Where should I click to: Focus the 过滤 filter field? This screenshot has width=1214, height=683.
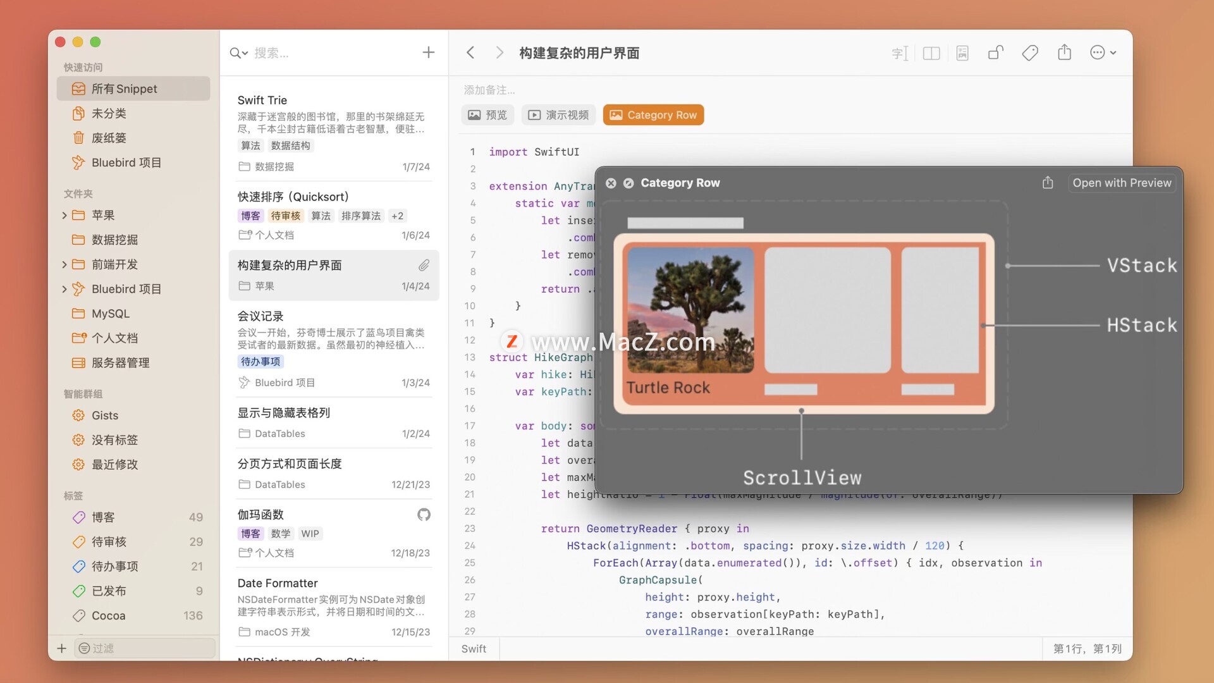click(x=145, y=648)
